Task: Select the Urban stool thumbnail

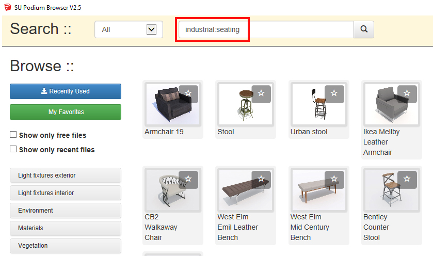Action: coord(318,104)
